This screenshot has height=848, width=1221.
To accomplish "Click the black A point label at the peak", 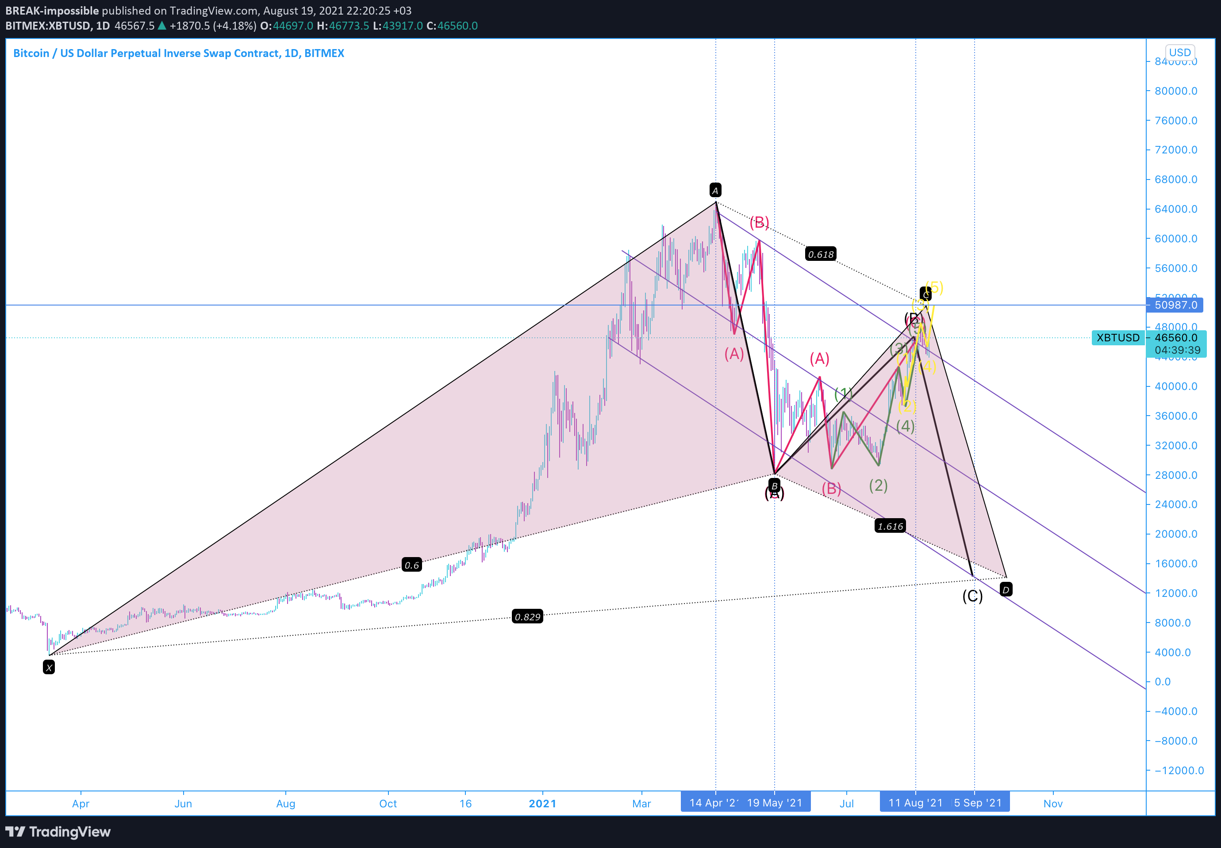I will (x=715, y=190).
